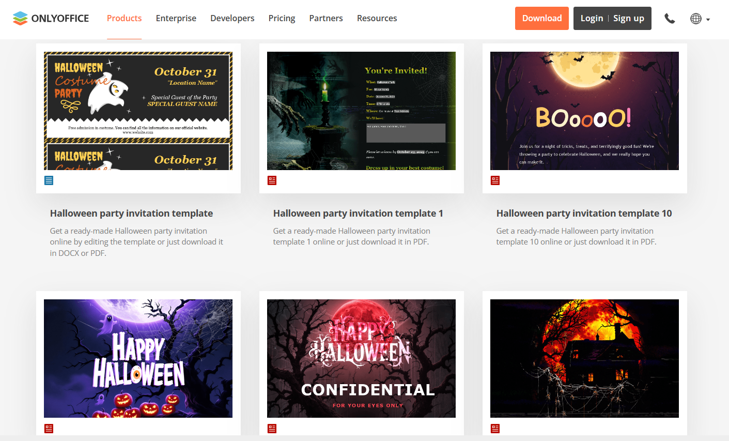Click the PDF icon under haunted house template
Viewport: 729px width, 441px height.
click(495, 429)
